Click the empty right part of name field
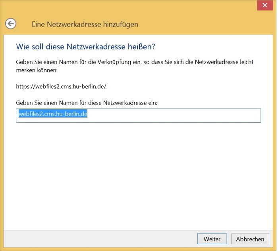278x251 pixels. coord(179,115)
